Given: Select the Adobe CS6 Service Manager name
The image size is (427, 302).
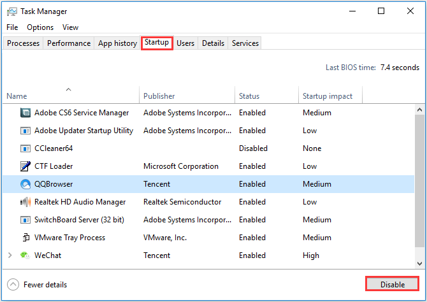Looking at the screenshot, I should 82,113.
